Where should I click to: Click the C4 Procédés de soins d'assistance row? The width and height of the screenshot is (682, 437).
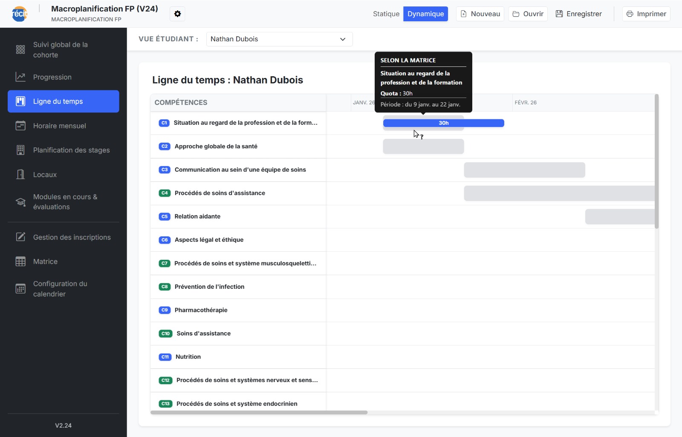click(x=220, y=193)
